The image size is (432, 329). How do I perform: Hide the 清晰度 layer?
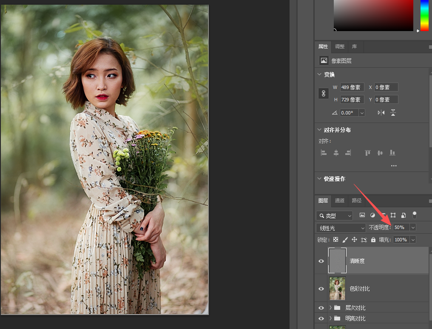tap(321, 261)
